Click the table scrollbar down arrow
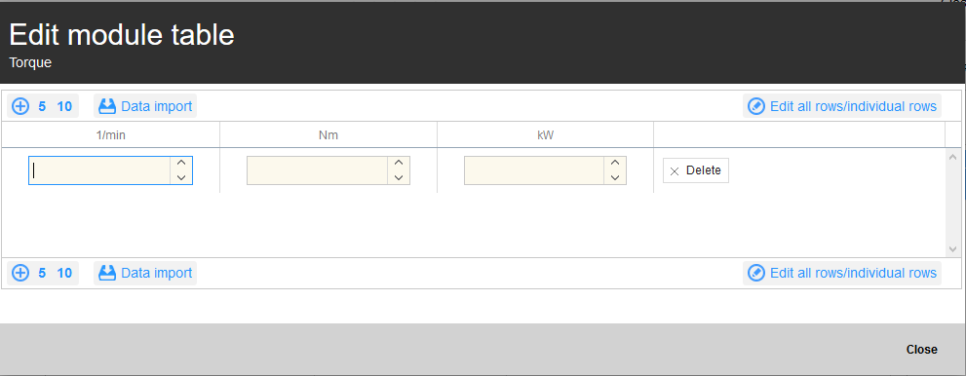 tap(952, 249)
